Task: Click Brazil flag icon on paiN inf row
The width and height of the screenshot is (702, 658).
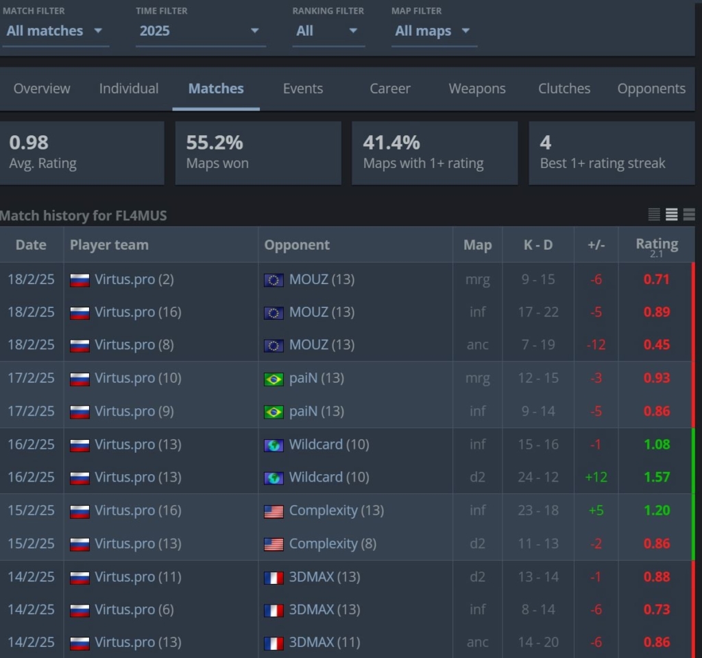Action: pos(274,412)
